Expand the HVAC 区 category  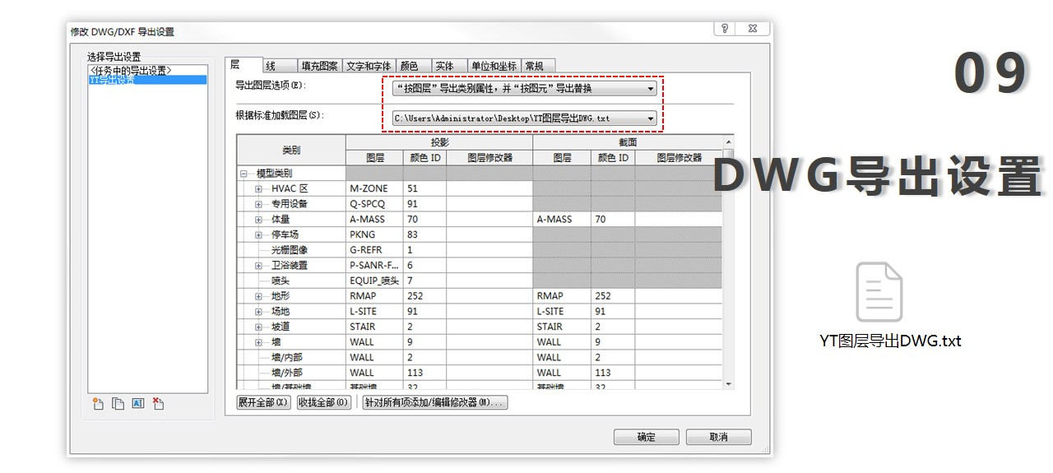coord(258,189)
